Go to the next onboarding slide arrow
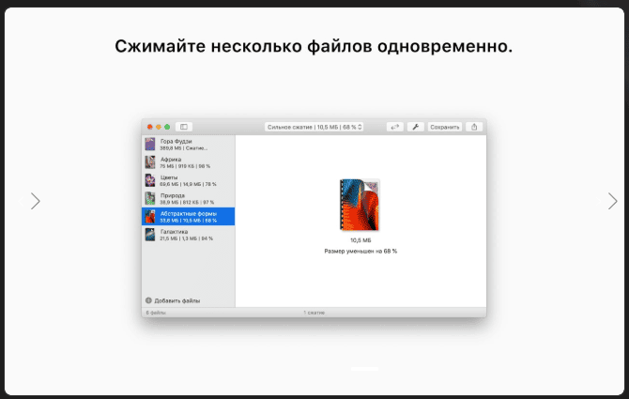 point(612,201)
